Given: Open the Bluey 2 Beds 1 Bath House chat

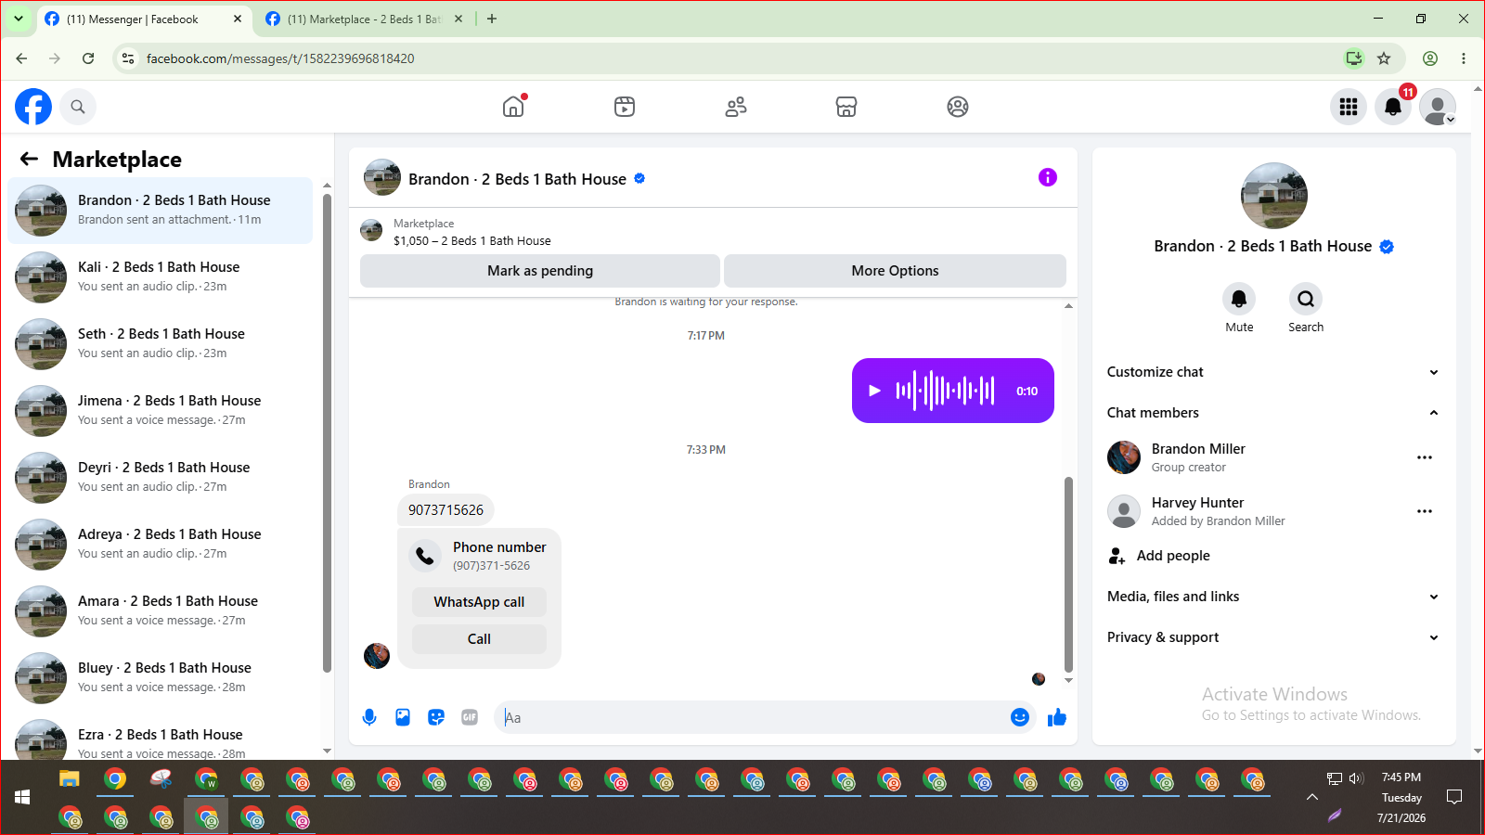Looking at the screenshot, I should pyautogui.click(x=161, y=677).
